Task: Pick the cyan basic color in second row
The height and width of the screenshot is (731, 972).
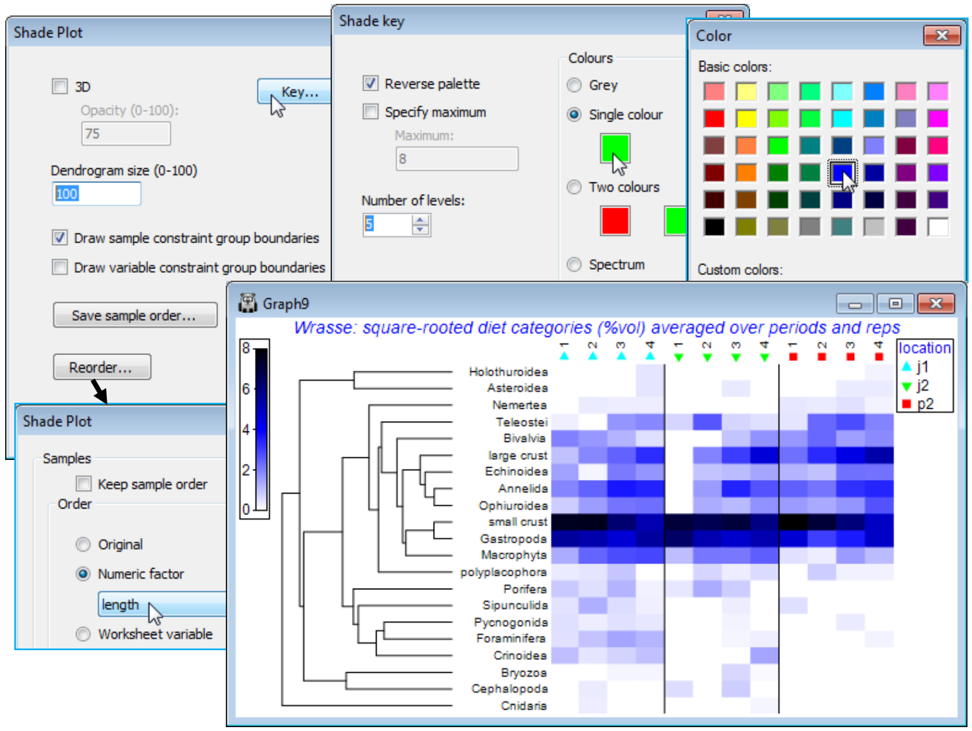Action: click(x=842, y=118)
